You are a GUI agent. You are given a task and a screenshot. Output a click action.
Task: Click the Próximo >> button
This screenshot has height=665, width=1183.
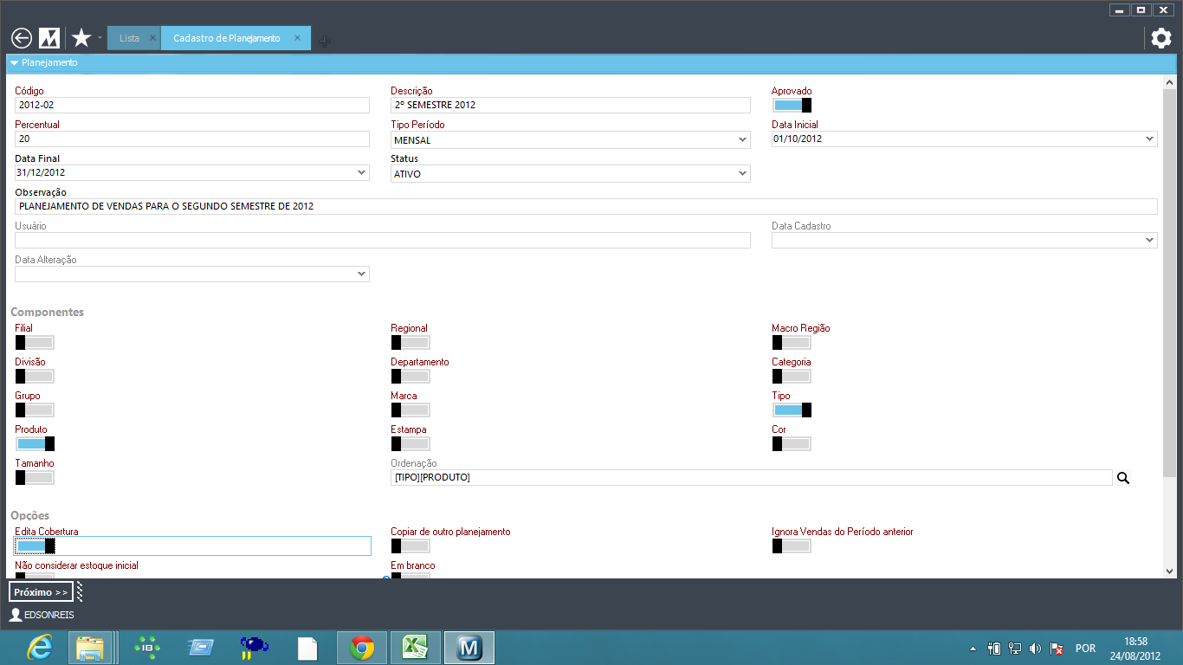(x=41, y=592)
